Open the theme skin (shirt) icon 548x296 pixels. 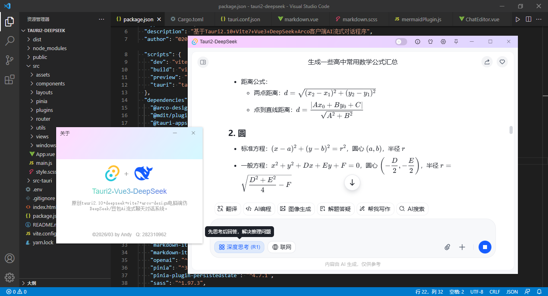click(x=430, y=42)
